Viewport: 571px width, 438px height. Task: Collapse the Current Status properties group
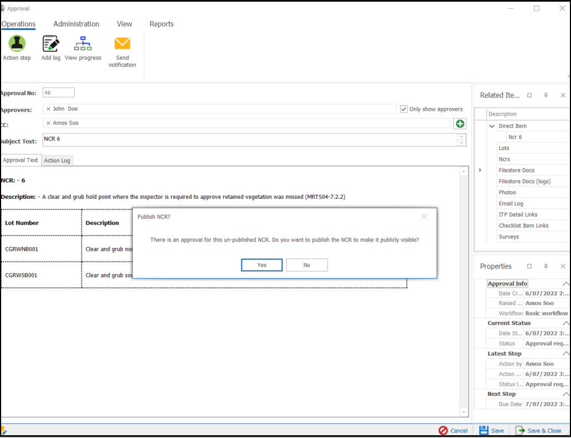click(x=565, y=323)
